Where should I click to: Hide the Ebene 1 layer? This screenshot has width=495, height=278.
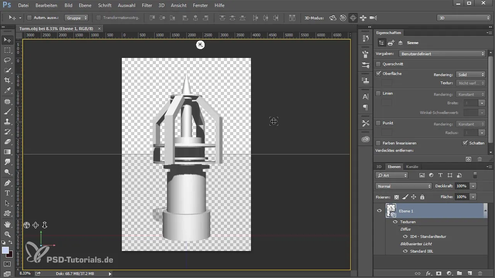pyautogui.click(x=379, y=211)
